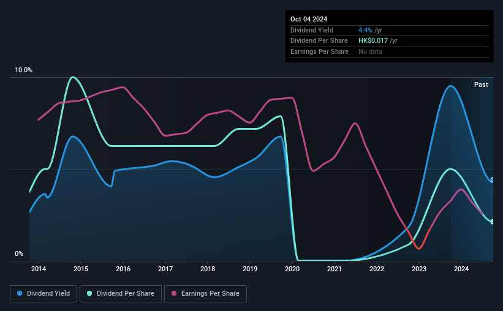Click the blue Dividend Yield legend dot

click(20, 293)
